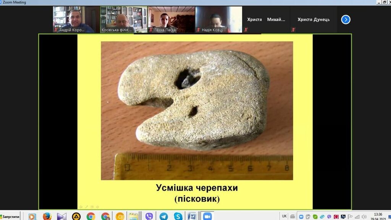
Task: Open AIMP player from the taskbar
Action: click(x=76, y=217)
